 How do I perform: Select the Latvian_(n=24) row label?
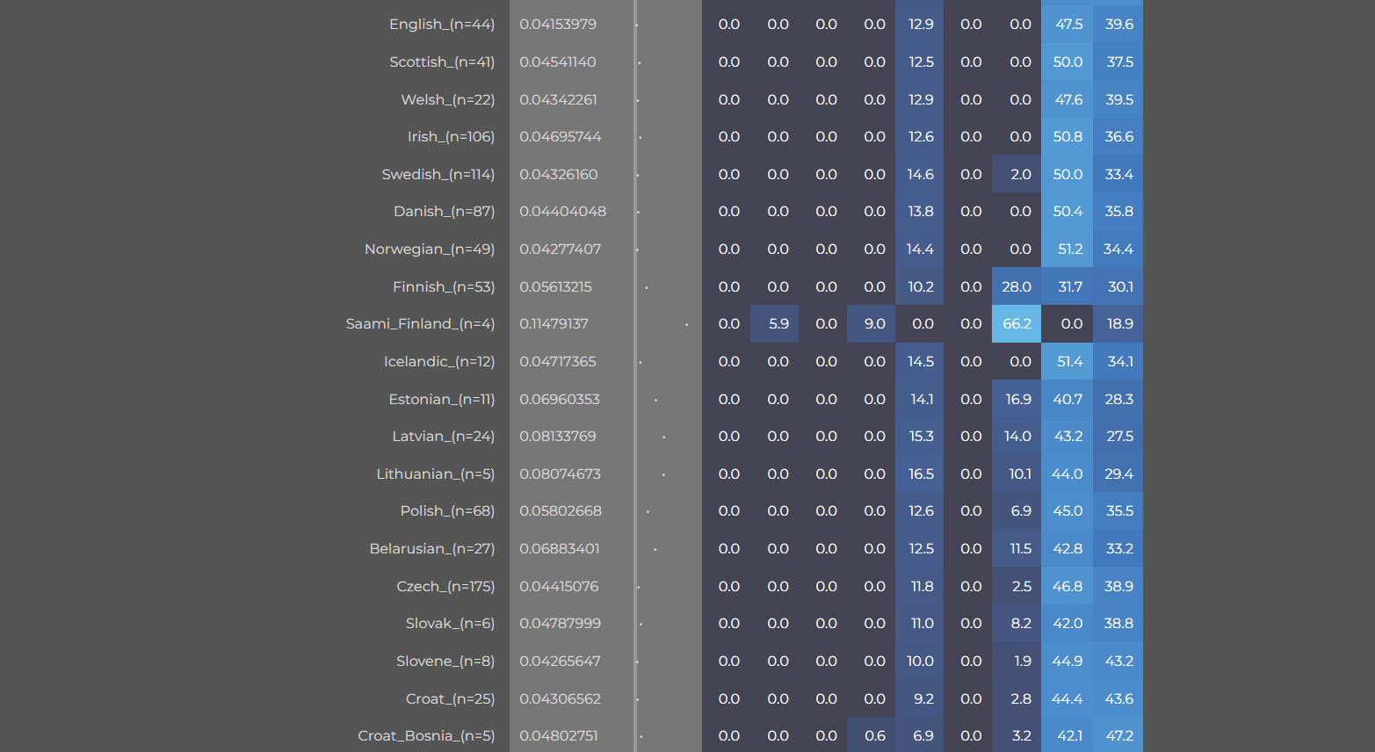444,437
